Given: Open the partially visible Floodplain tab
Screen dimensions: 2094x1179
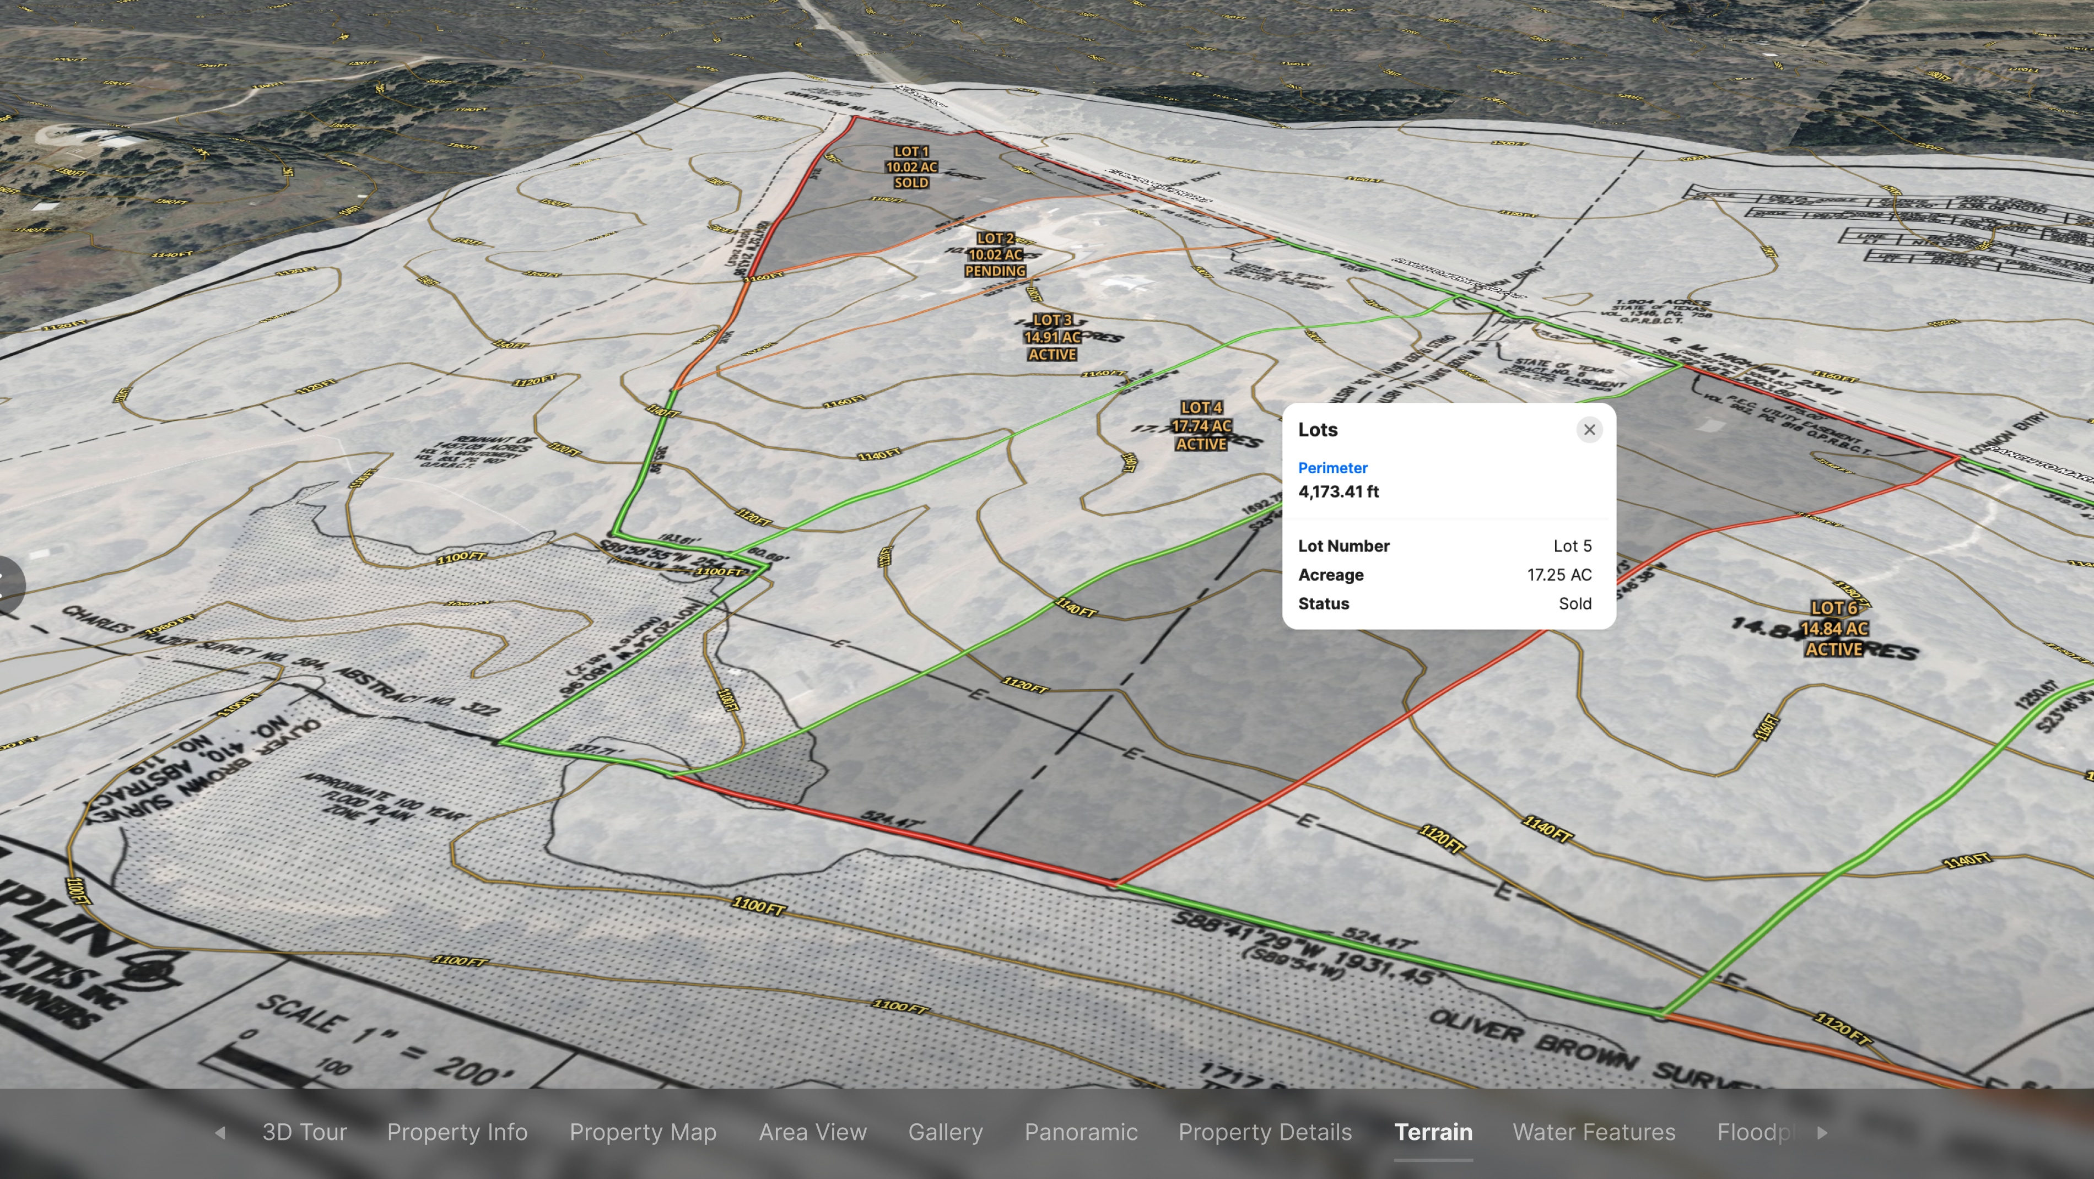Looking at the screenshot, I should click(x=1757, y=1132).
